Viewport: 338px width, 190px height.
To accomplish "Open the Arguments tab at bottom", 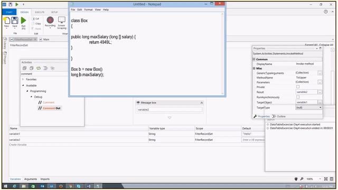I will [31, 179].
